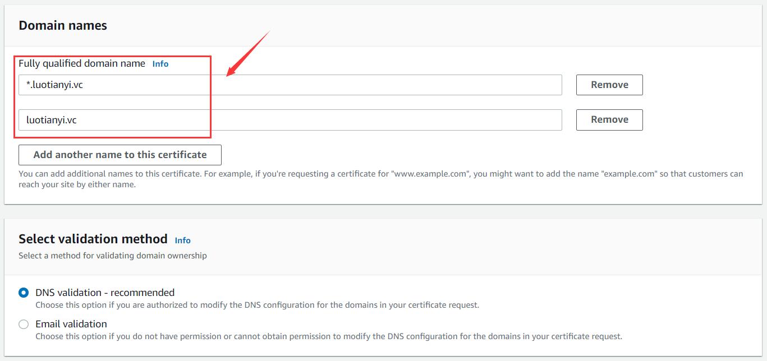
Task: Remove the second luotianyi.vc domain entry
Action: [x=609, y=120]
